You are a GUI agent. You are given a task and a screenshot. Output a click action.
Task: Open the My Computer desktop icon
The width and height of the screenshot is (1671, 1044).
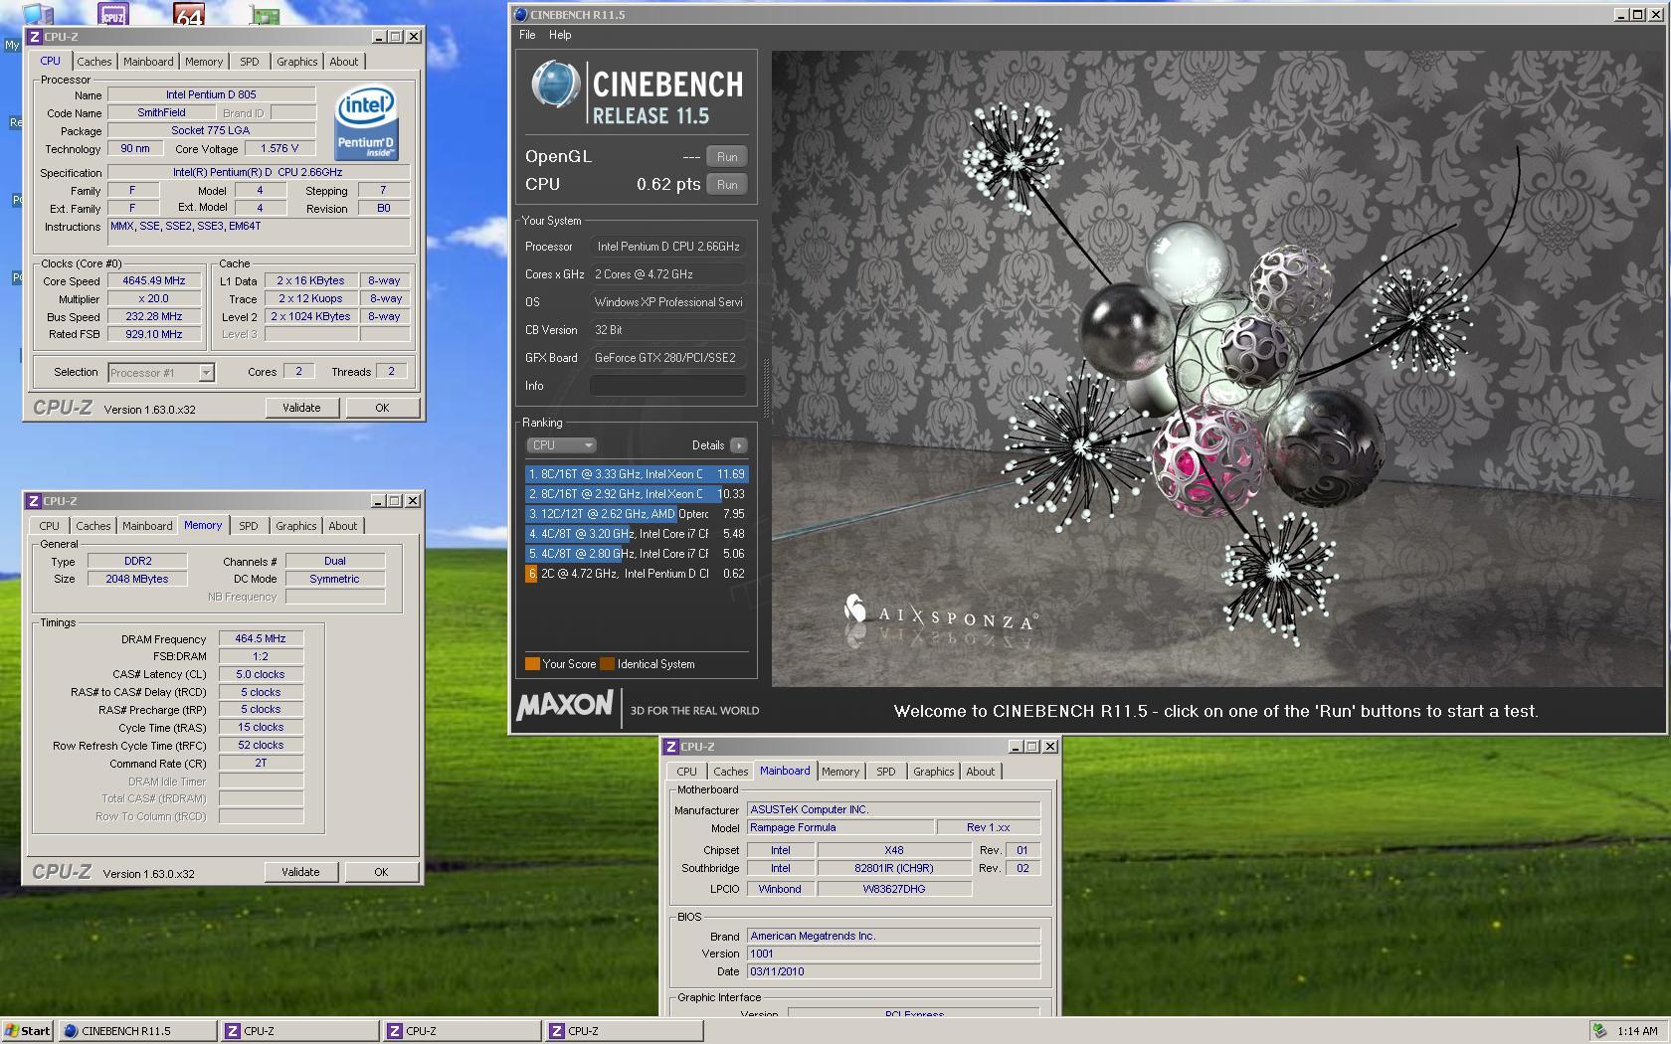(x=38, y=13)
